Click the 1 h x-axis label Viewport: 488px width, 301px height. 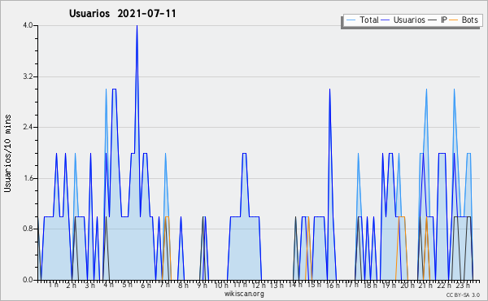[x=53, y=285]
